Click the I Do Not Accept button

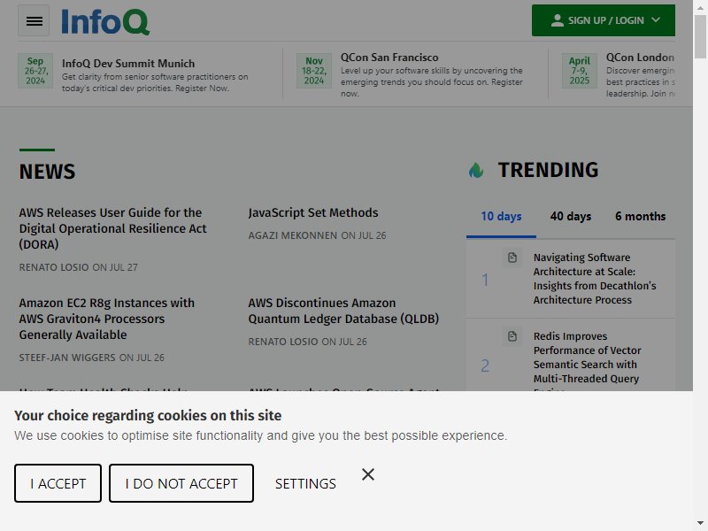[181, 483]
